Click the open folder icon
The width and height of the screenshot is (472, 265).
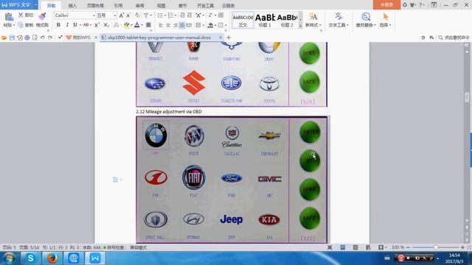(4, 38)
